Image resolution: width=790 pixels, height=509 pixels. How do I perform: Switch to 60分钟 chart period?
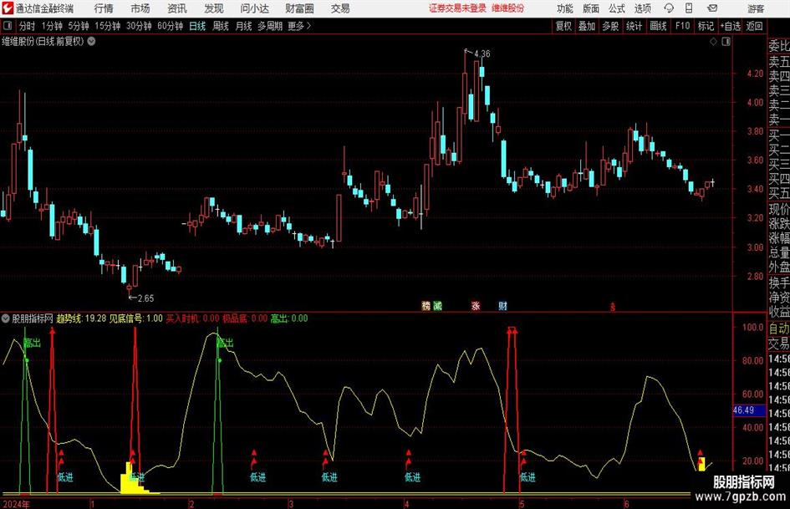click(x=171, y=26)
